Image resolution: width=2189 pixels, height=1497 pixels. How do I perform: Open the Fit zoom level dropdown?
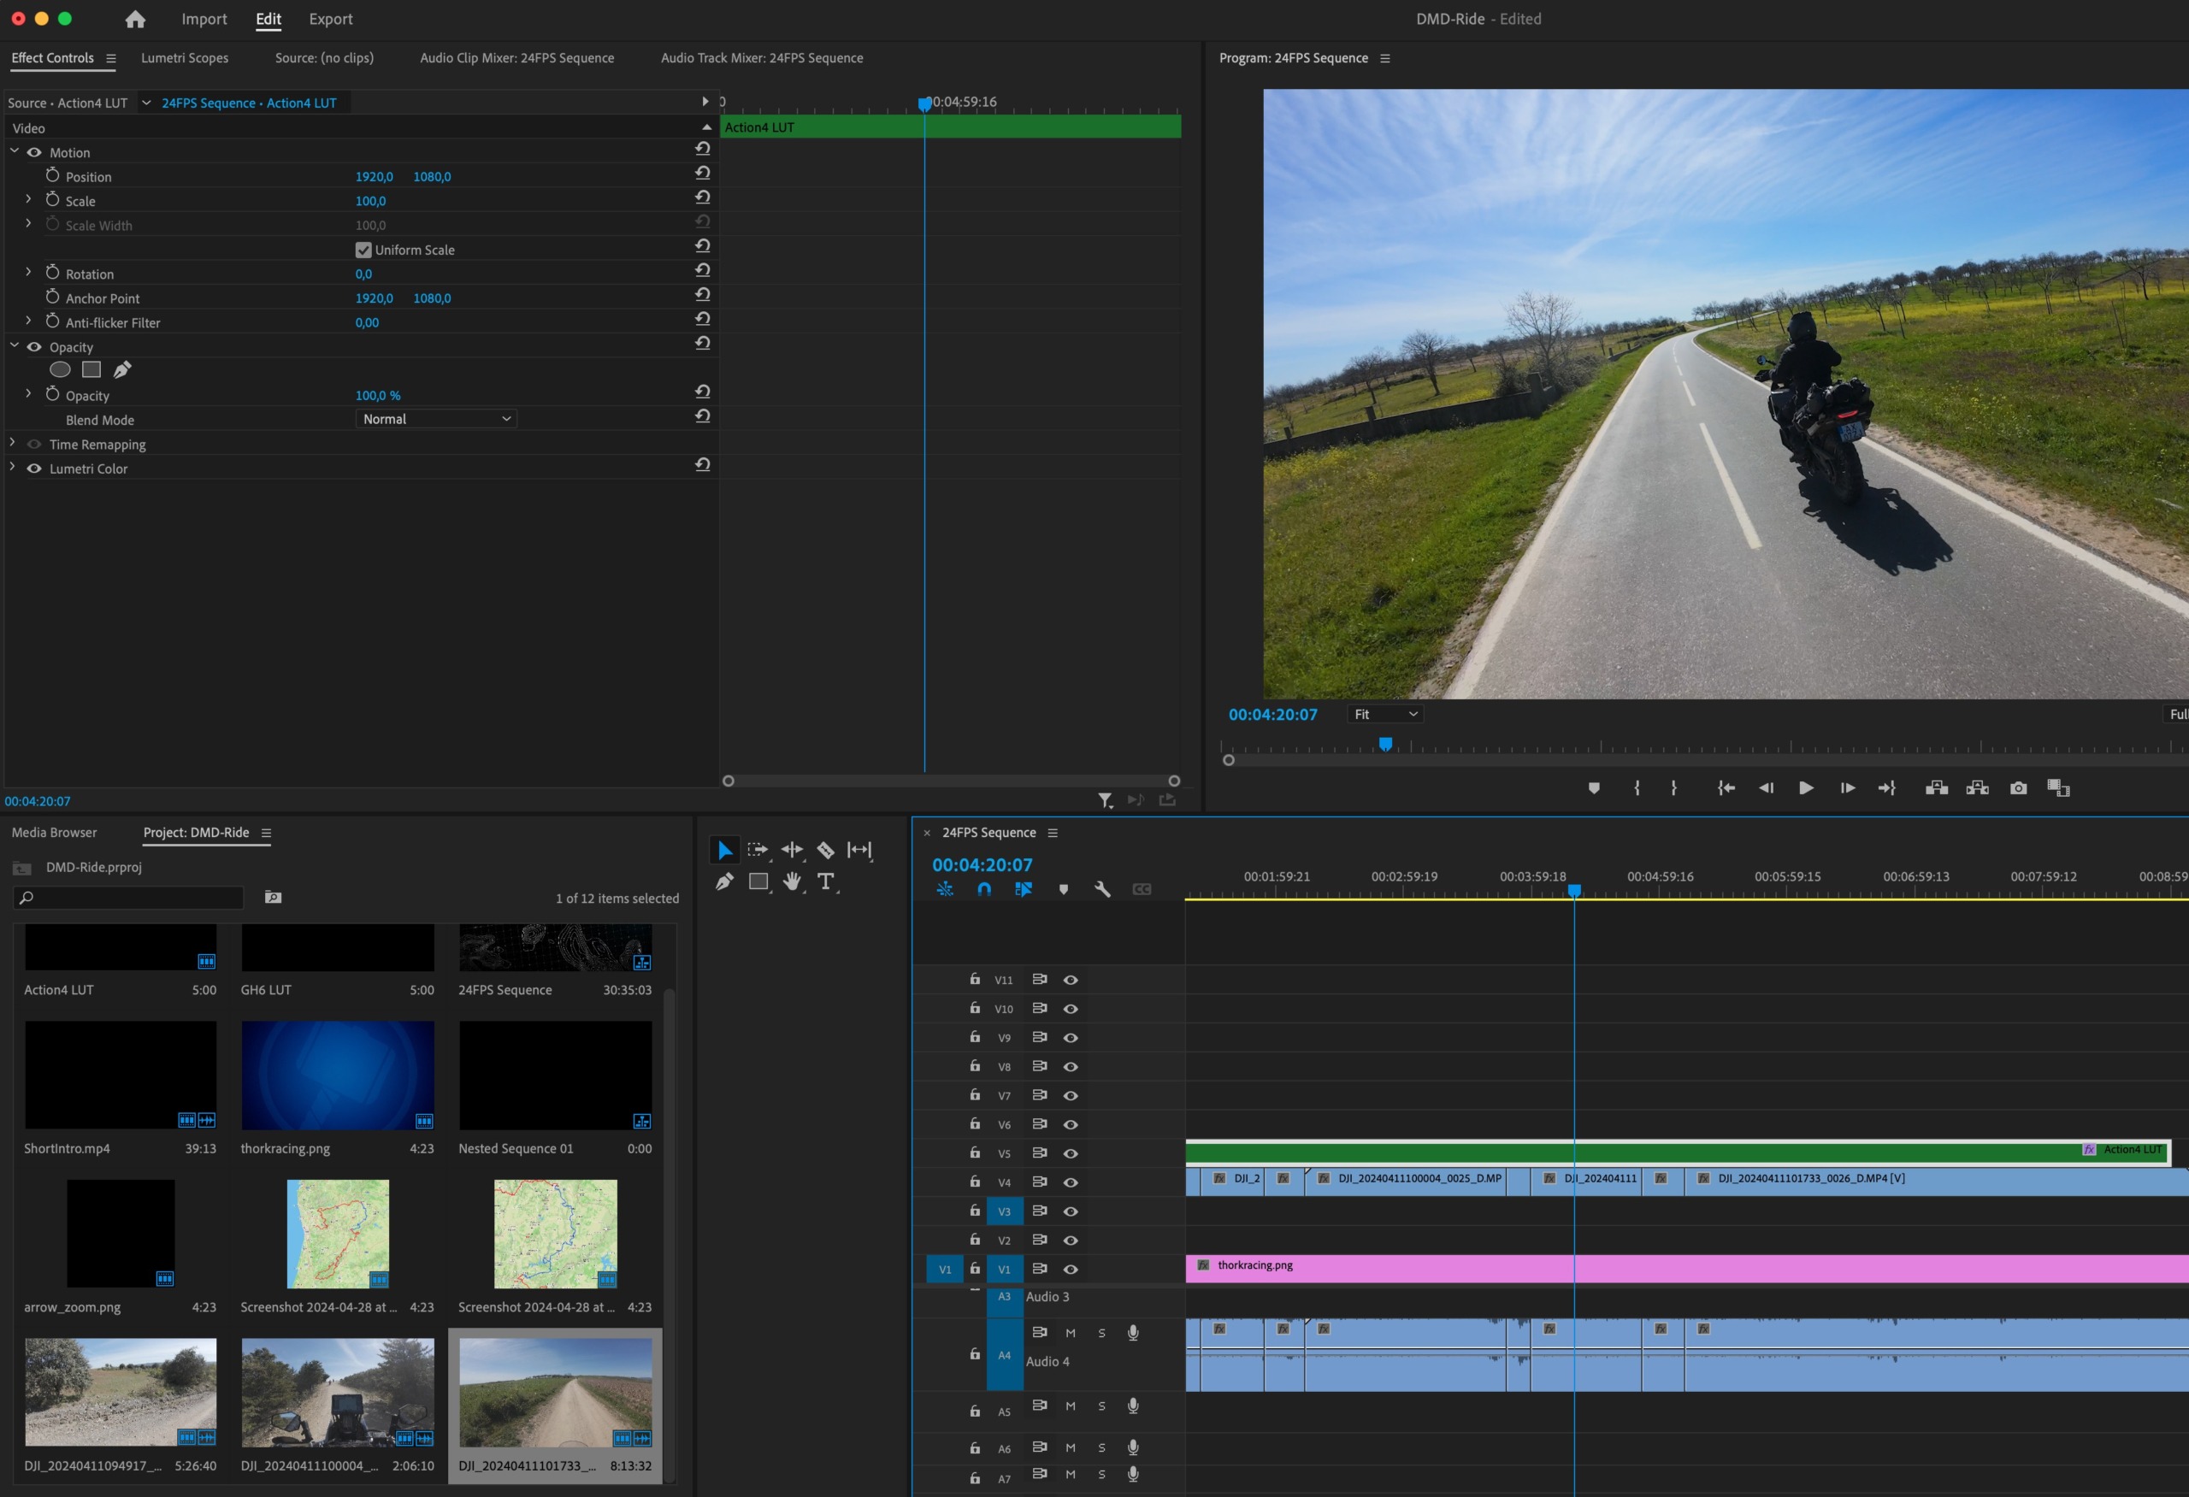point(1384,715)
